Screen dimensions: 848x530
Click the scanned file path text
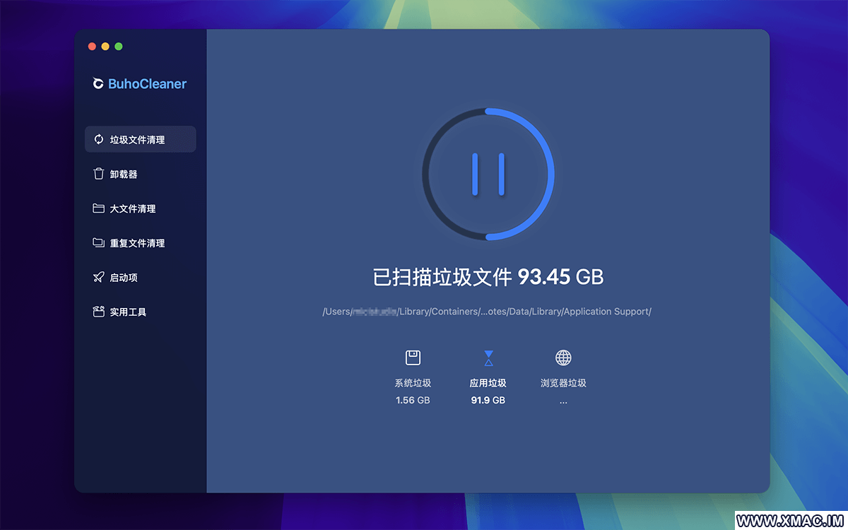click(x=487, y=312)
